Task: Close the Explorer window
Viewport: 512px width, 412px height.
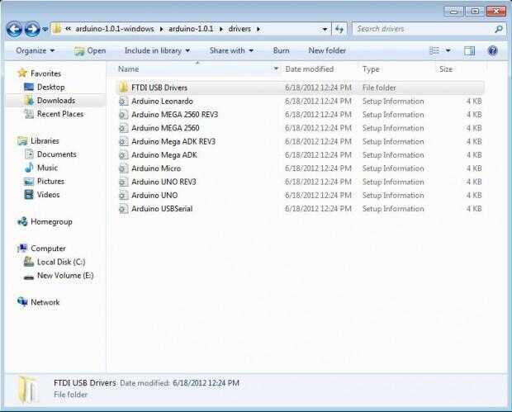Action: [496, 12]
